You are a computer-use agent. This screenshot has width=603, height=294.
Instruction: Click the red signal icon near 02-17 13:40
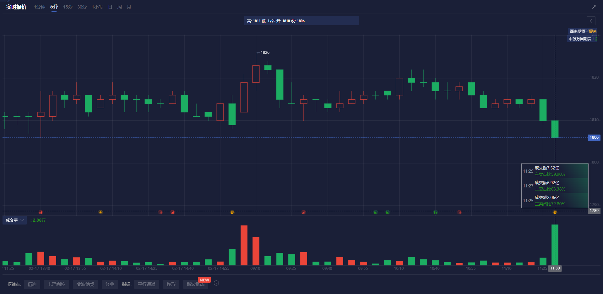click(x=41, y=212)
